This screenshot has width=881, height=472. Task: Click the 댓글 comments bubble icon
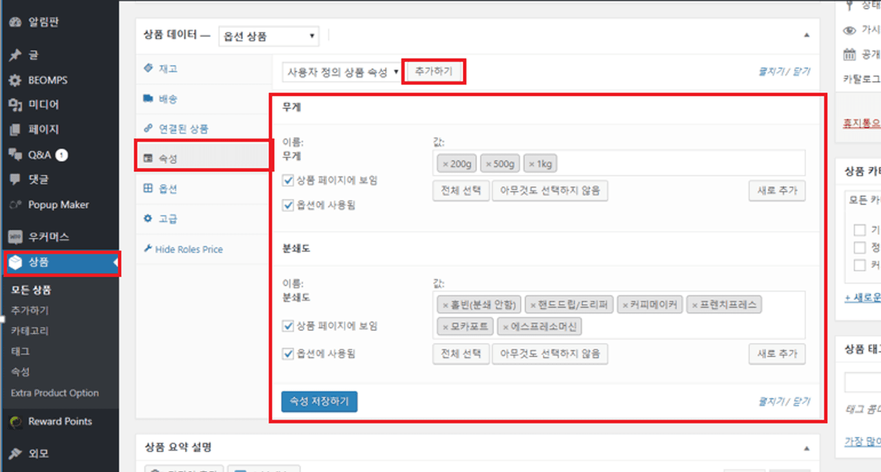(14, 180)
